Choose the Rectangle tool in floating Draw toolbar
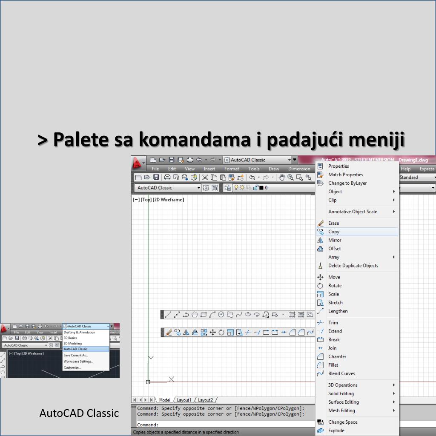 (204, 315)
